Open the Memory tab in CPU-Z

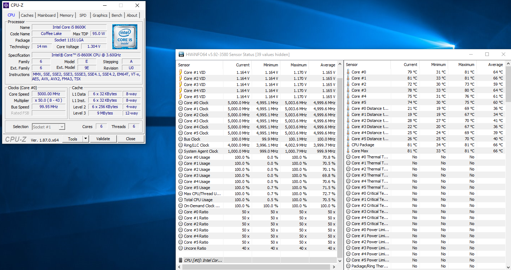[67, 15]
